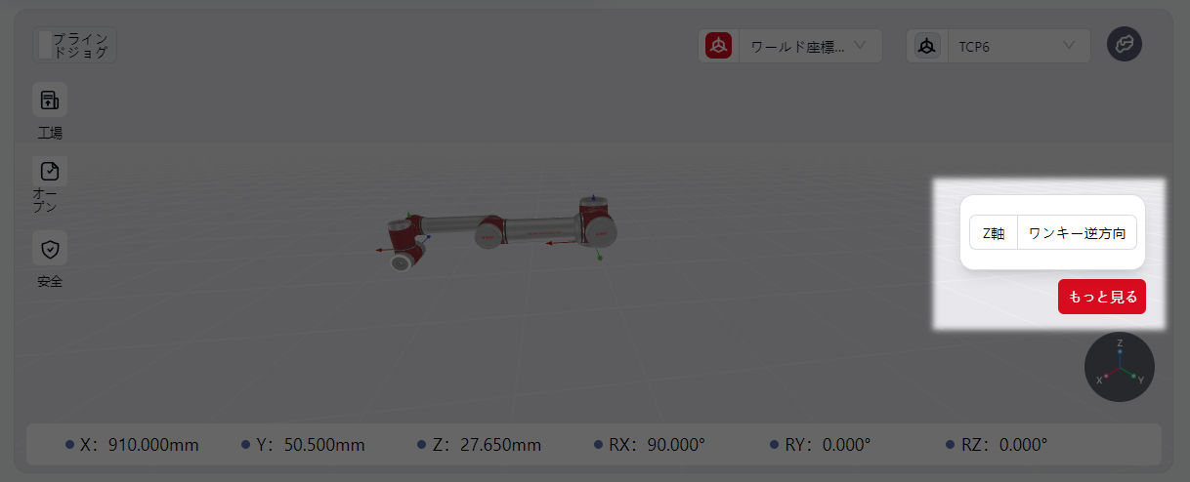1190x482 pixels.
Task: Click the 工場 (factory) icon
Action: click(x=50, y=100)
